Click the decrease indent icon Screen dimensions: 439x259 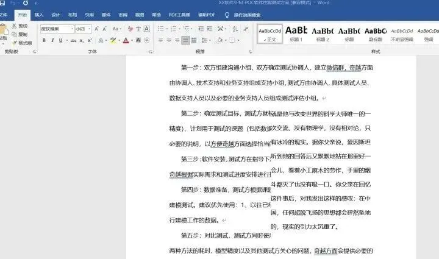tap(201, 29)
